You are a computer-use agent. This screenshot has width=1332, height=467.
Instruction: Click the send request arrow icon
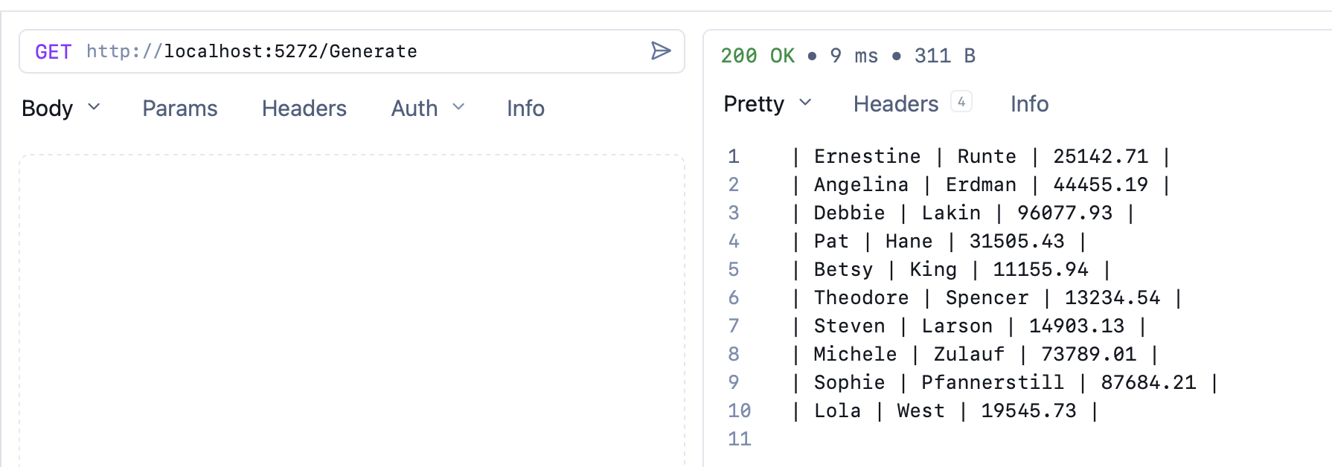(x=661, y=51)
